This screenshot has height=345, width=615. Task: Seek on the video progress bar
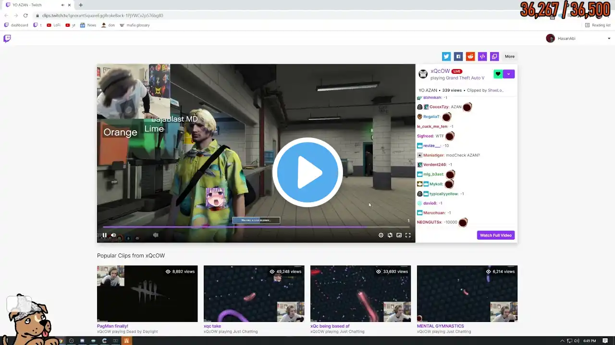pos(256,227)
